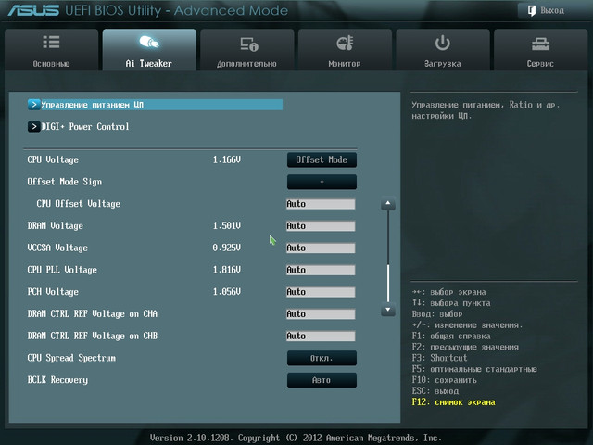This screenshot has height=445, width=593.
Task: Click the Дополнительно monitor info icon
Action: click(x=249, y=44)
